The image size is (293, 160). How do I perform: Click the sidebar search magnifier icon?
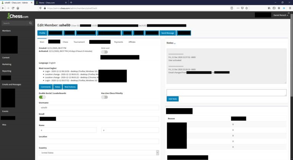click(x=31, y=23)
